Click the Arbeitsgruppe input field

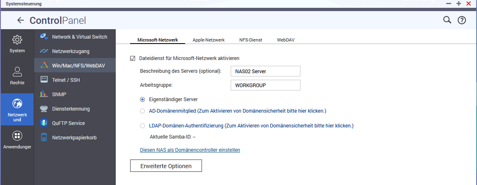pyautogui.click(x=265, y=85)
